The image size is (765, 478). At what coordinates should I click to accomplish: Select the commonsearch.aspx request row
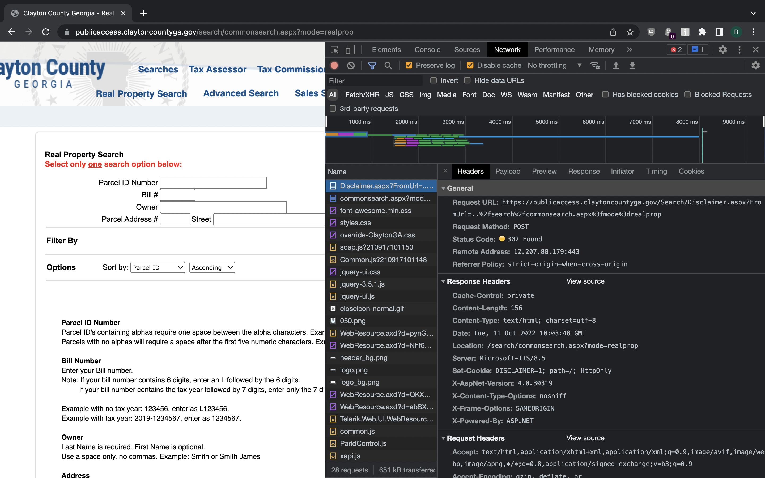(x=381, y=198)
